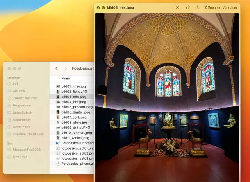Rotate the image with the rotate icon

pyautogui.click(x=188, y=8)
